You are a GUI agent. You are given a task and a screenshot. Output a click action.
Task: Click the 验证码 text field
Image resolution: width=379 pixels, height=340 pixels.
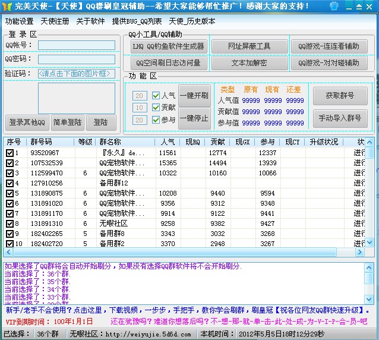click(x=77, y=74)
